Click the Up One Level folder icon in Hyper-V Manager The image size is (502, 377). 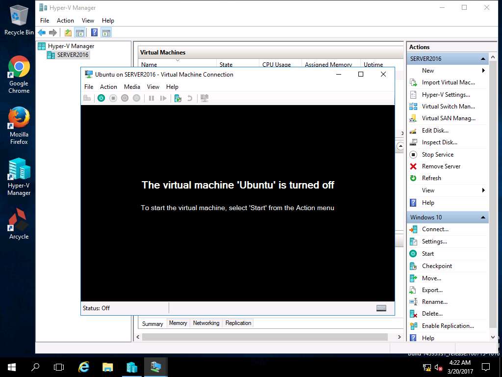coord(68,32)
